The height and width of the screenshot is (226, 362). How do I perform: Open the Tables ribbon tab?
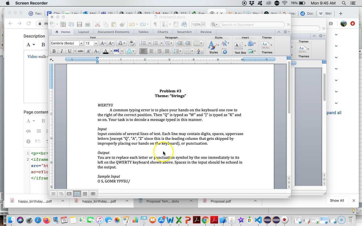tap(143, 32)
